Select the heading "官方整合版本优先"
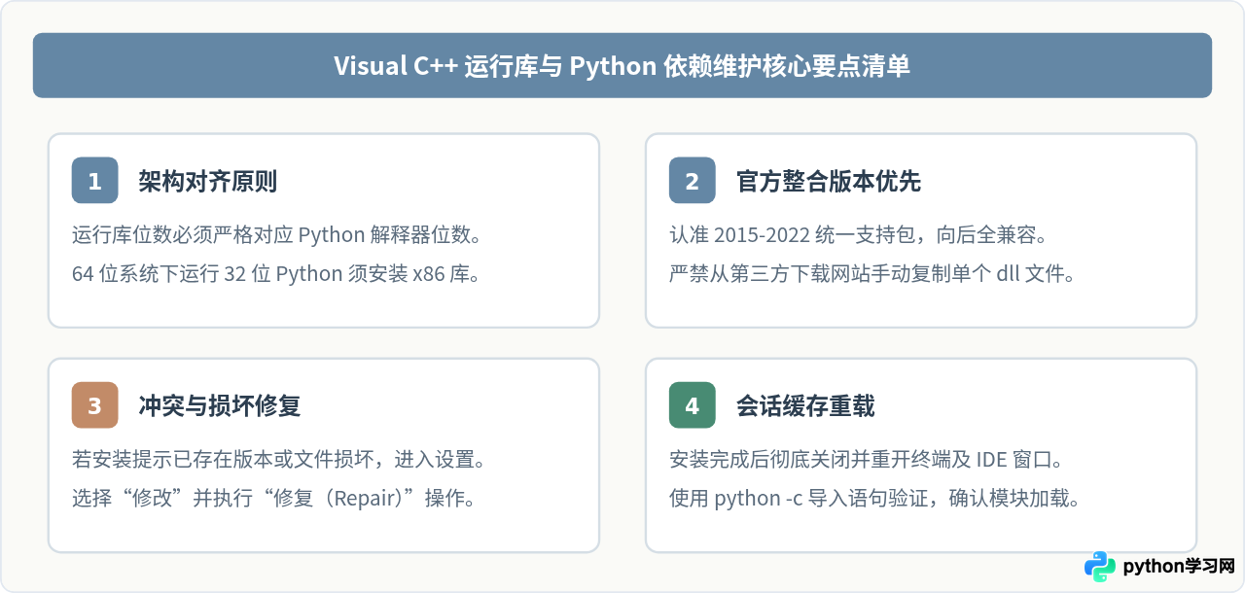The height and width of the screenshot is (593, 1245). [829, 182]
